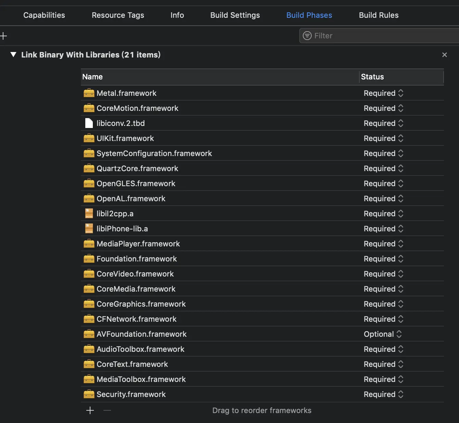
Task: Change CoreMotion.framework Required status
Action: tap(383, 108)
